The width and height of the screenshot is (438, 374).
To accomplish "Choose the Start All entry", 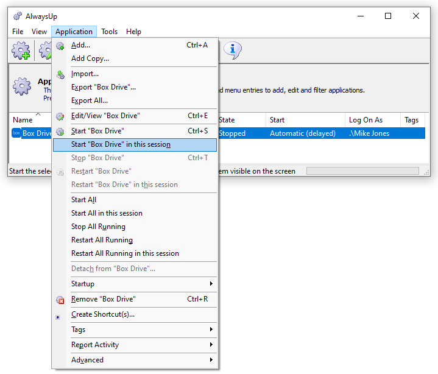I will [x=135, y=200].
